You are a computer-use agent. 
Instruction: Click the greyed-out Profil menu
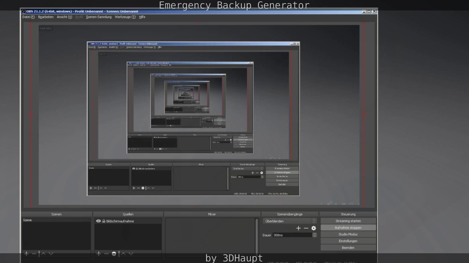click(79, 17)
